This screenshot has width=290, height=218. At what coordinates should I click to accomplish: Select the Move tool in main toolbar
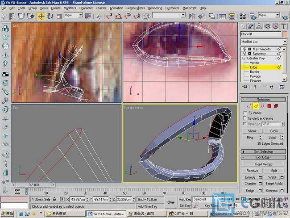[x=41, y=16]
